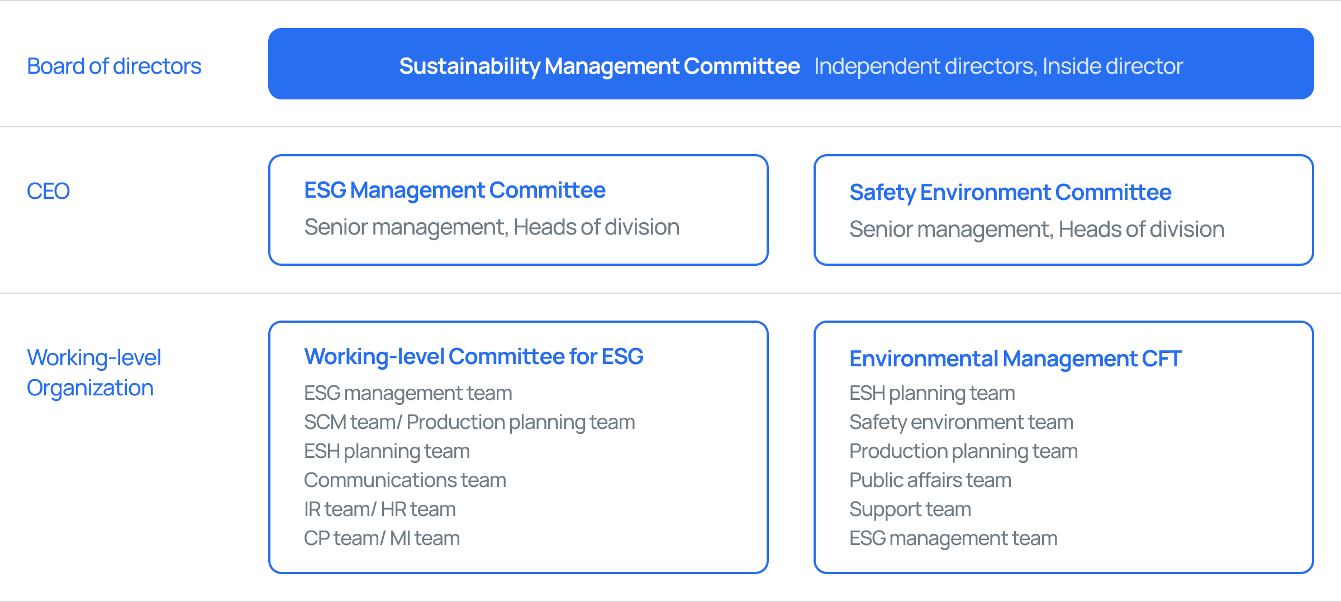
Task: Click SCM team/ Production planning team entry
Action: coord(469,422)
